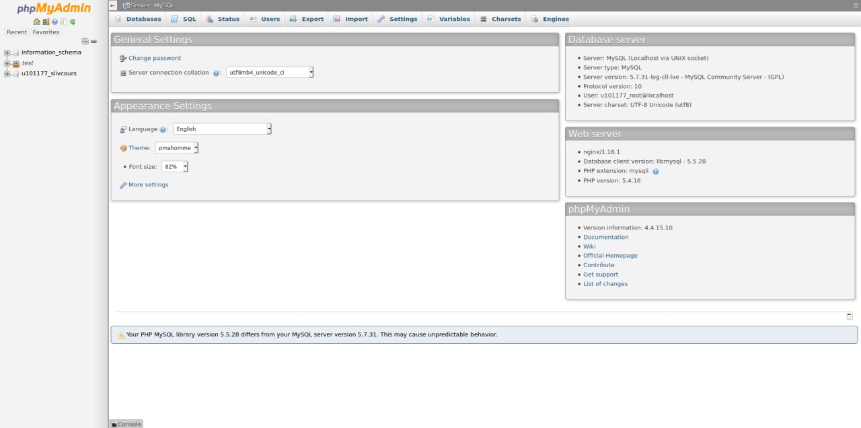Open the Users tab

(x=264, y=19)
